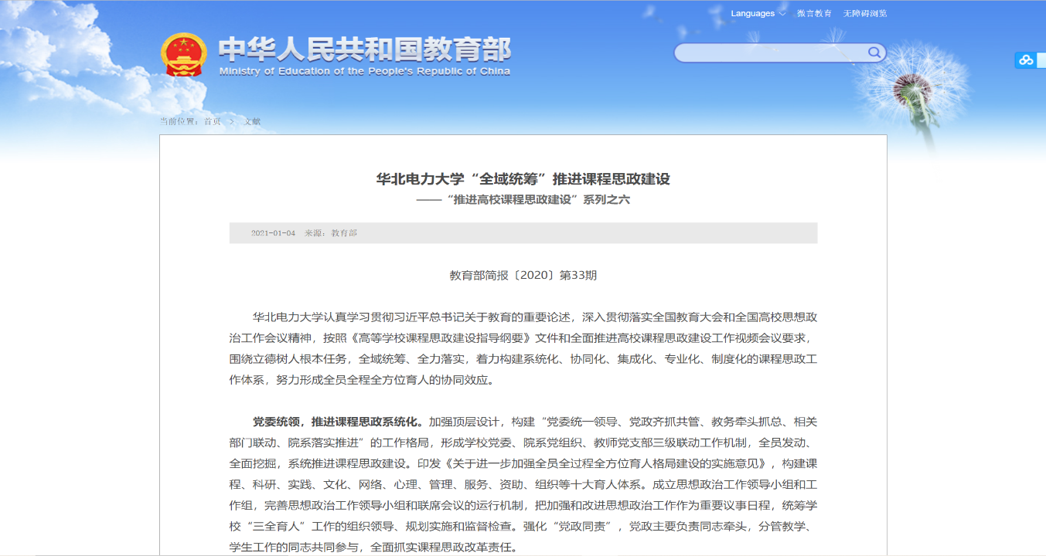
Task: Click the gray date information bar
Action: 523,232
